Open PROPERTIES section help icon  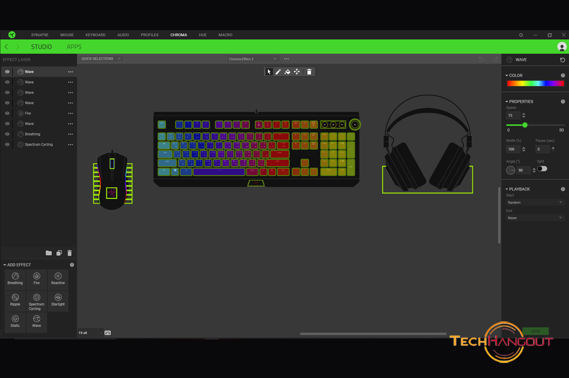tap(563, 102)
